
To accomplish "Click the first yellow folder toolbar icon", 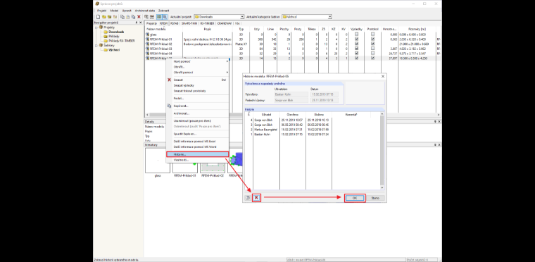I will (104, 17).
